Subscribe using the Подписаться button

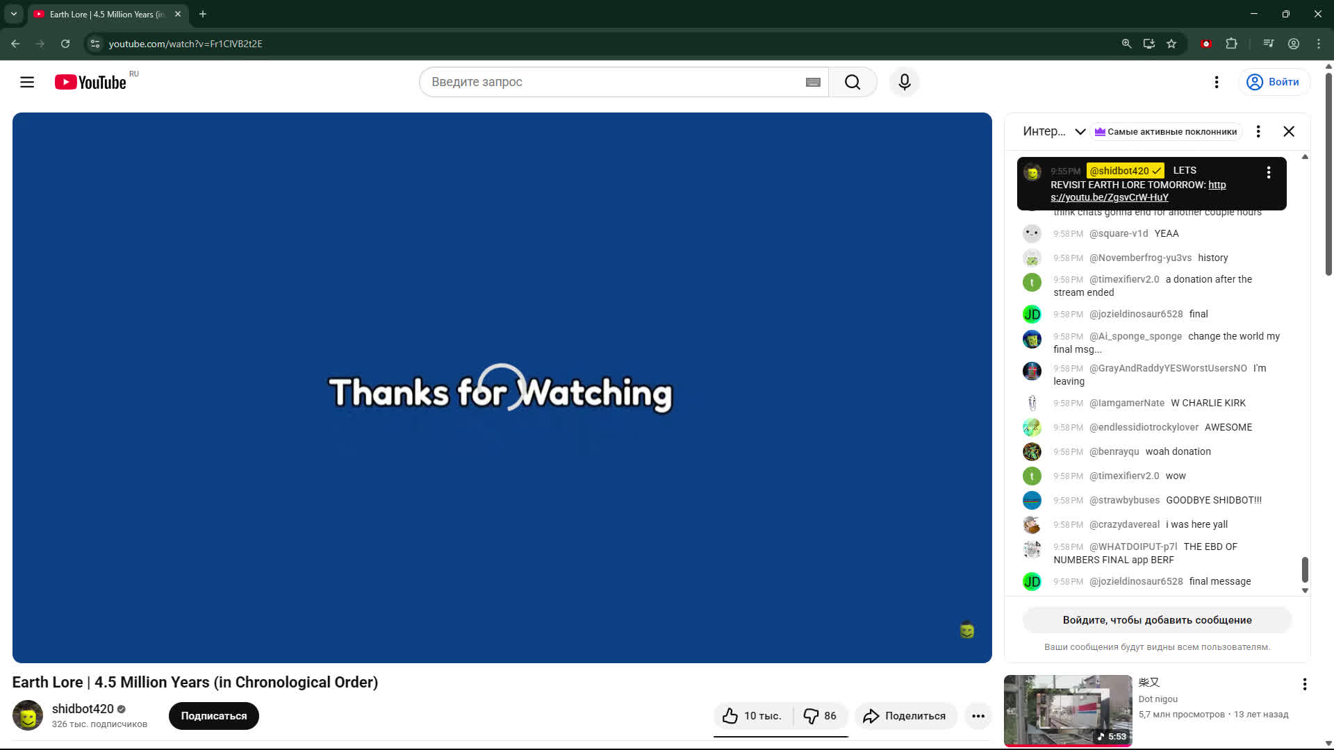point(213,716)
